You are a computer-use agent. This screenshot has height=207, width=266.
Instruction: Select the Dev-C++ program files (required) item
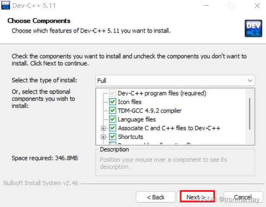(162, 93)
